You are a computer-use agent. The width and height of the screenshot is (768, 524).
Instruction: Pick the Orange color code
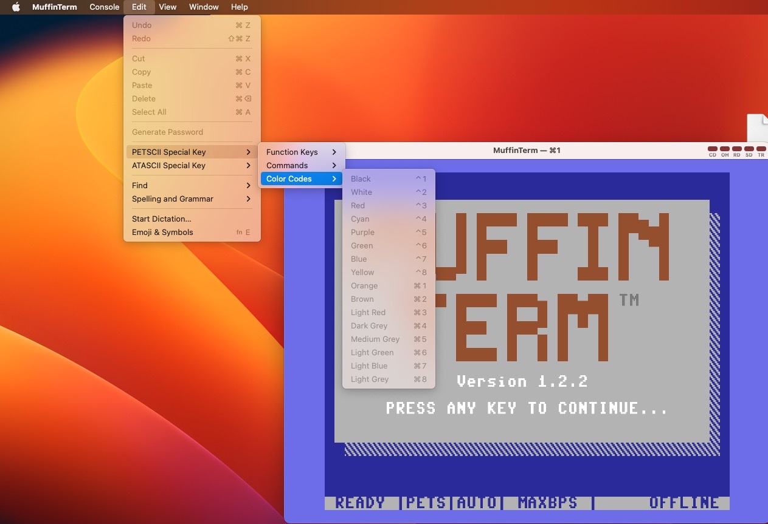point(389,285)
